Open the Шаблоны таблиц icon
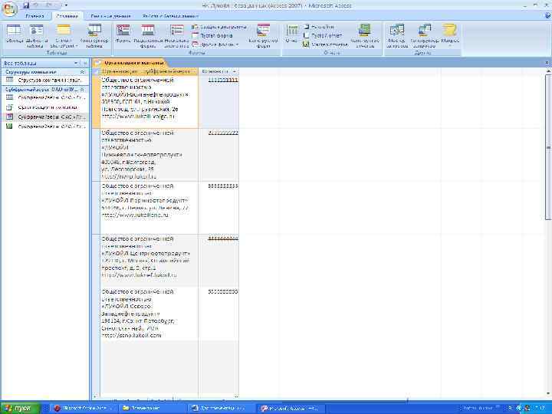Image resolution: width=552 pixels, height=414 pixels. pyautogui.click(x=36, y=35)
